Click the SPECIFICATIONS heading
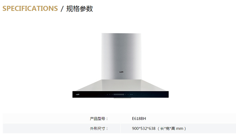Image resolution: width=236 pixels, height=139 pixels. coord(30,8)
